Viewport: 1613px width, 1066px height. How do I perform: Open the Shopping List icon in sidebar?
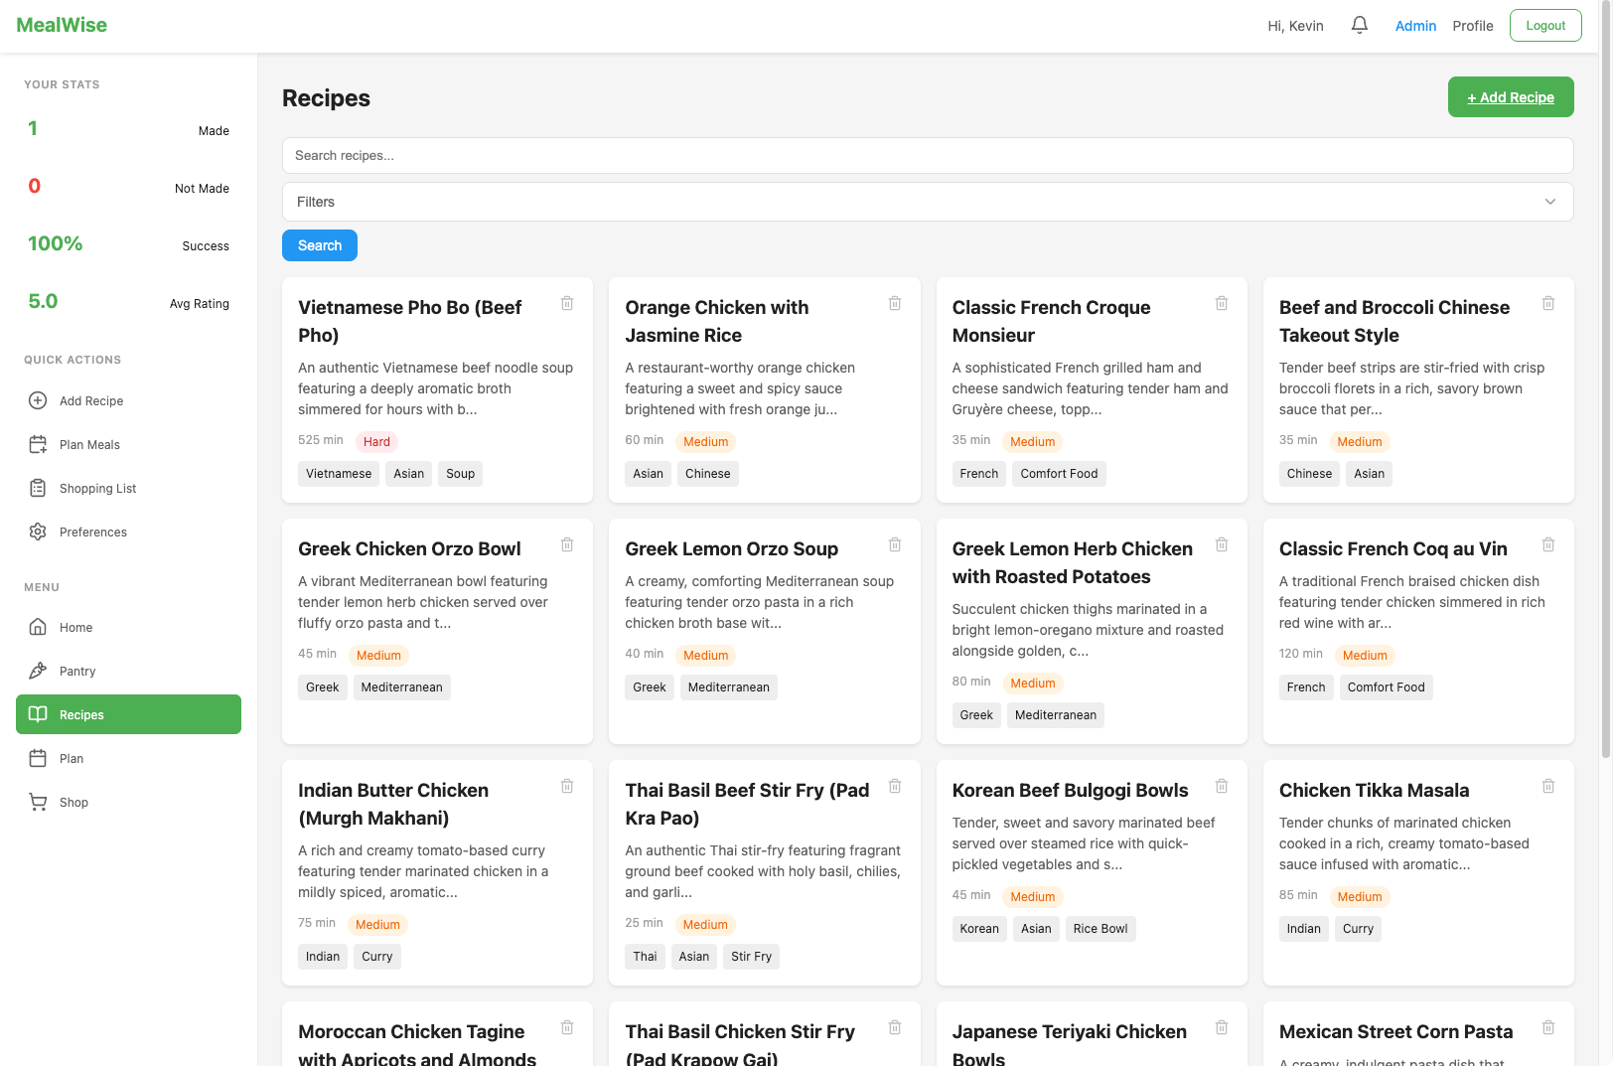(x=37, y=488)
